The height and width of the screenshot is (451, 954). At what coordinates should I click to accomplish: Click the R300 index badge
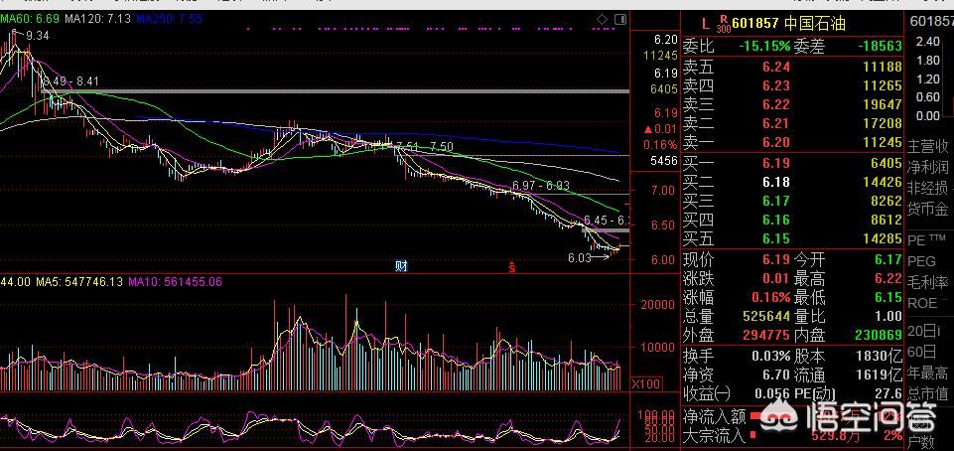723,22
